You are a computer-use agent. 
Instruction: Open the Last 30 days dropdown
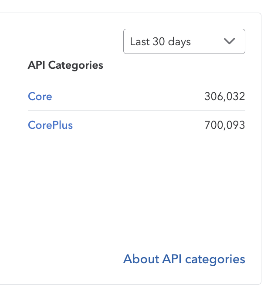184,41
